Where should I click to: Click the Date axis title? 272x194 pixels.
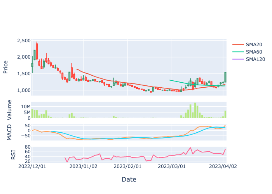pyautogui.click(x=129, y=179)
